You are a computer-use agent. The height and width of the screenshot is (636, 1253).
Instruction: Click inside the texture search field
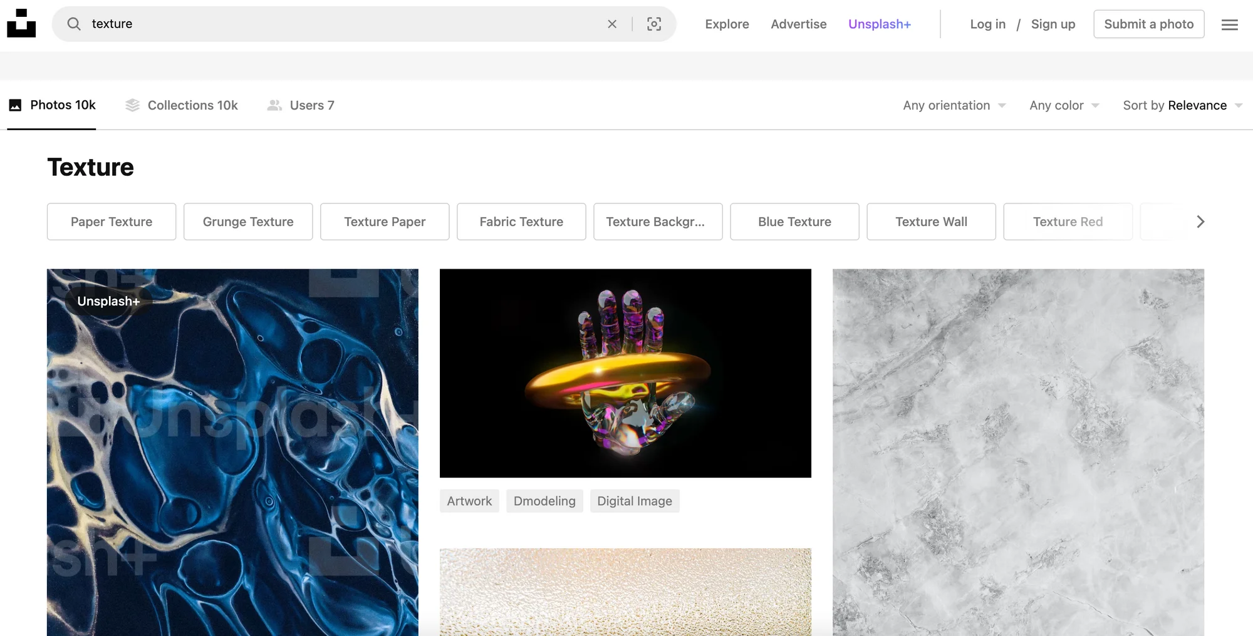click(x=338, y=24)
